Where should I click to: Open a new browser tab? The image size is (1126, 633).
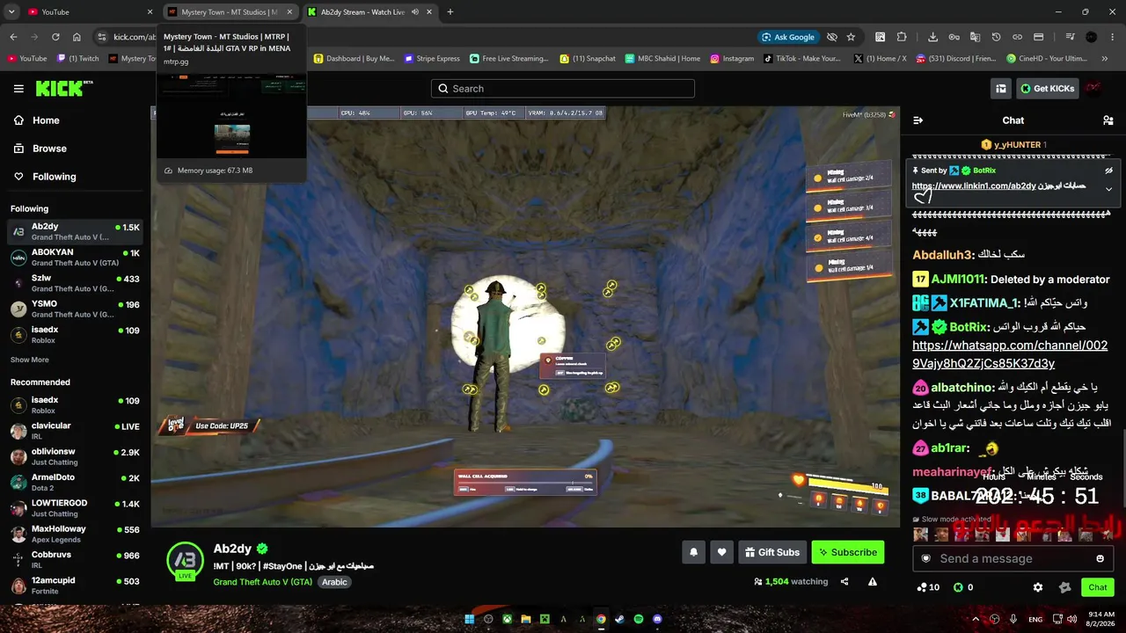coord(450,12)
